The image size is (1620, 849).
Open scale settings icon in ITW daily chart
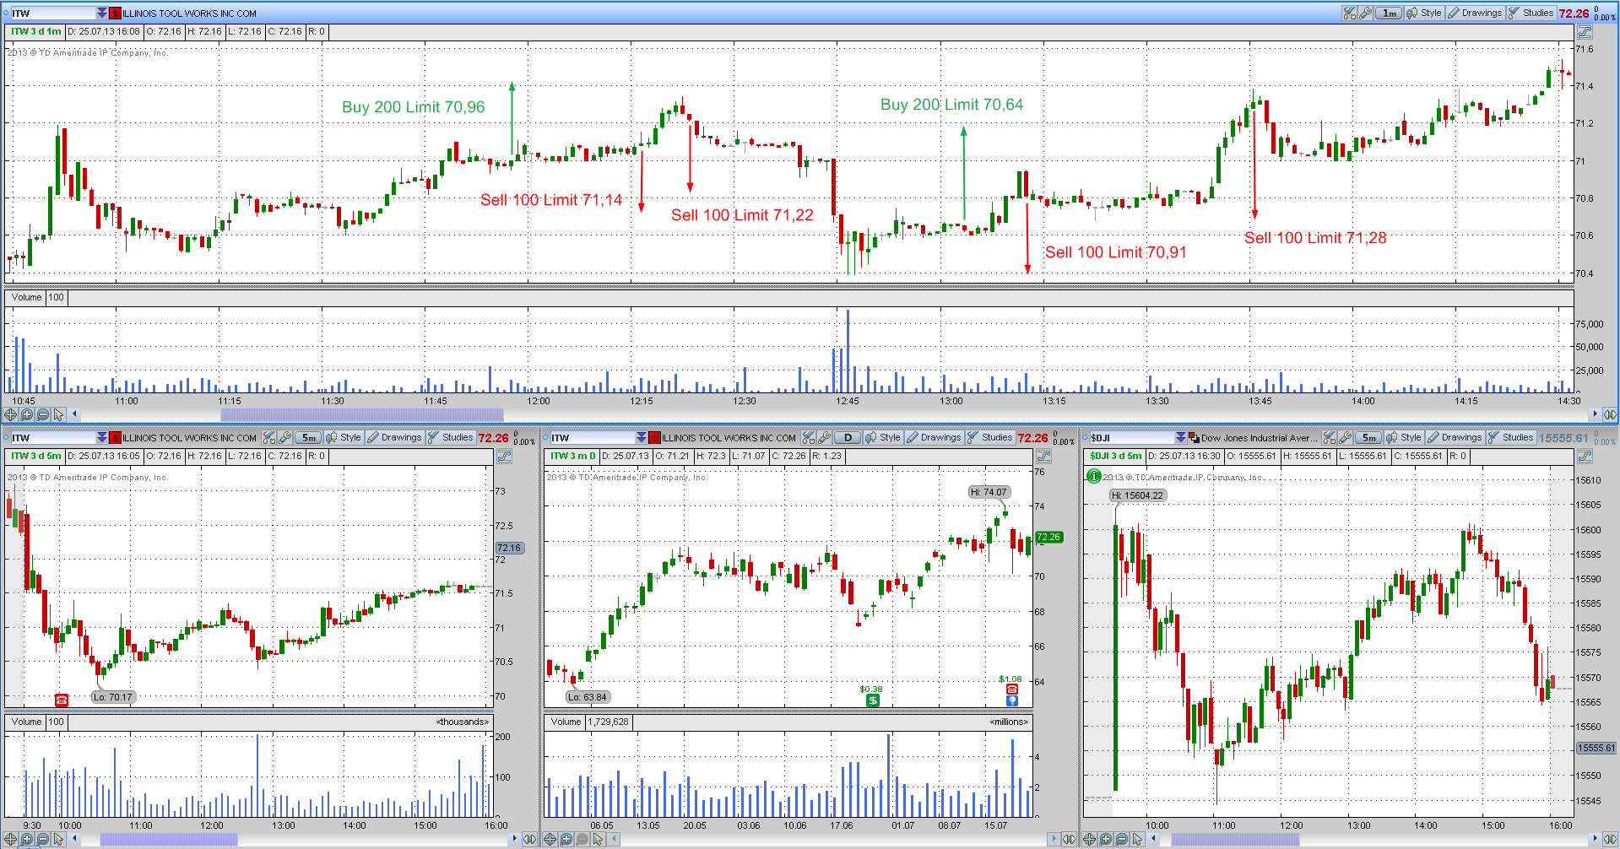pos(1043,457)
